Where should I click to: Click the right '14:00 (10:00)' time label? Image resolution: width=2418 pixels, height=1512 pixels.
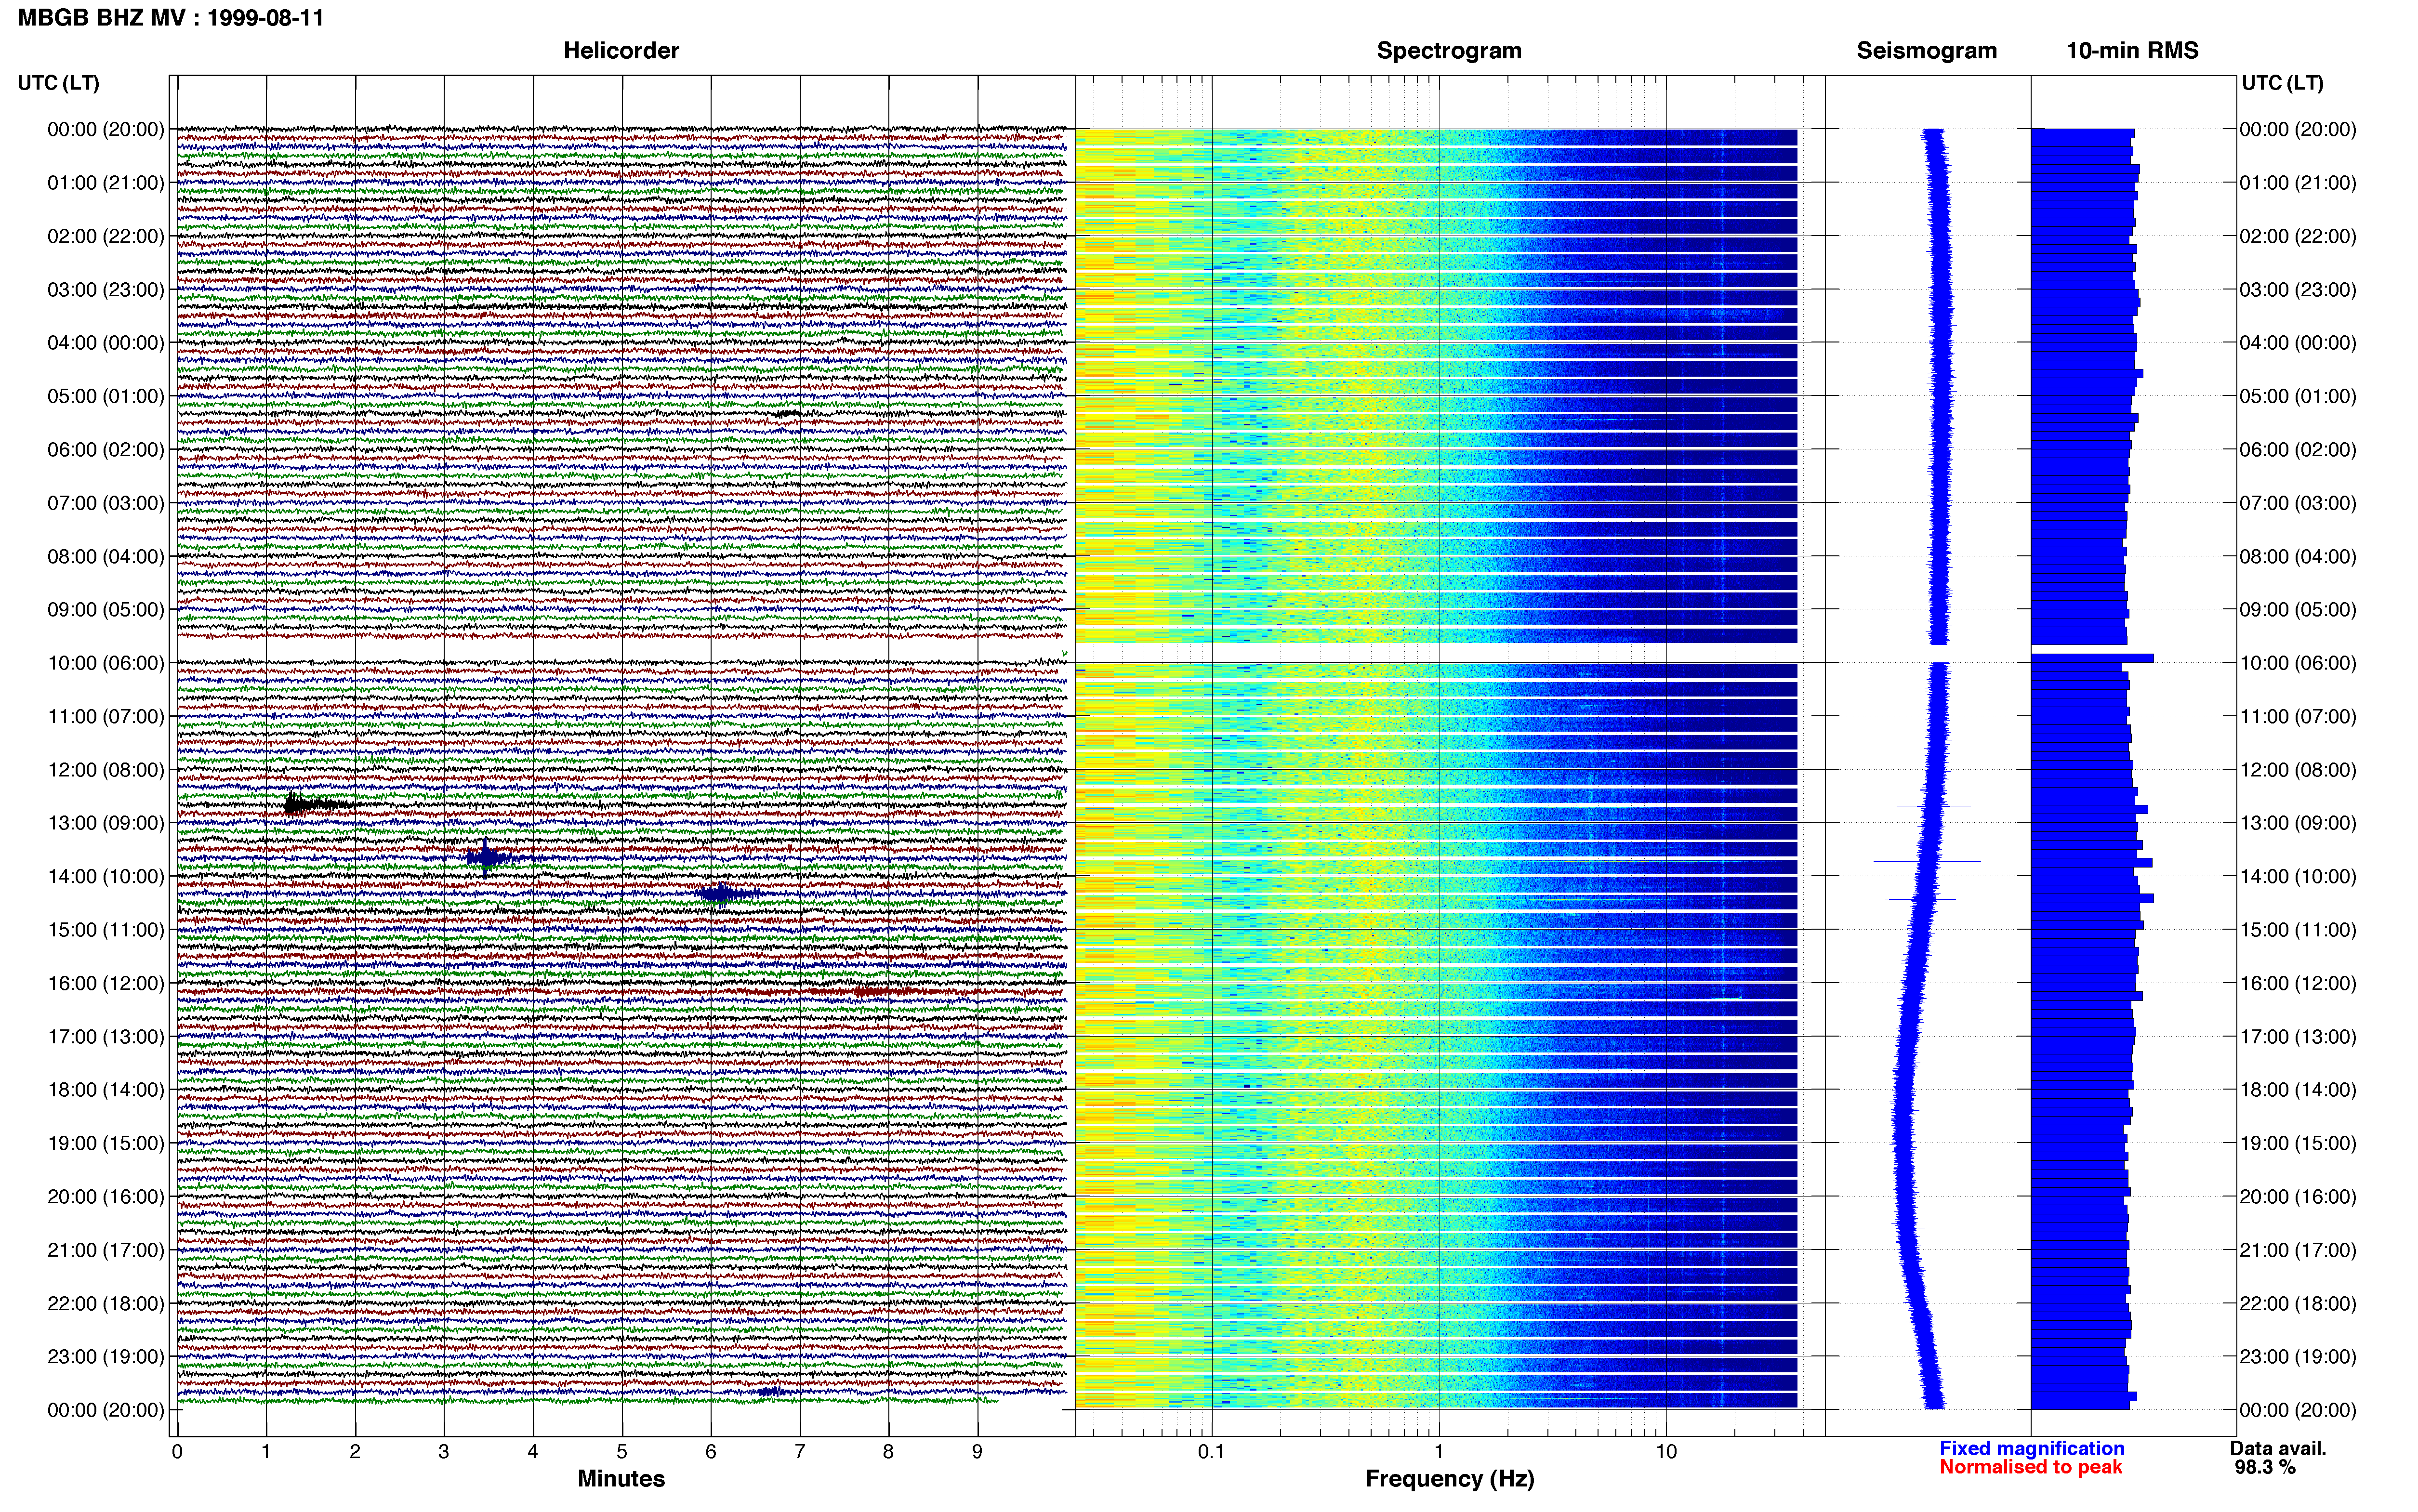point(2298,877)
